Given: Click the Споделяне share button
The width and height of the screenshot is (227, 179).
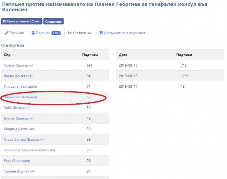Looking at the screenshot, I should tap(53, 21).
